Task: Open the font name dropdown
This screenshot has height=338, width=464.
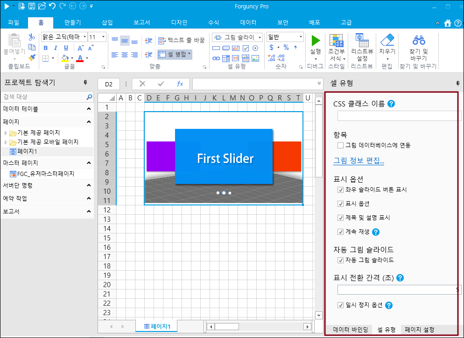Action: coord(63,37)
